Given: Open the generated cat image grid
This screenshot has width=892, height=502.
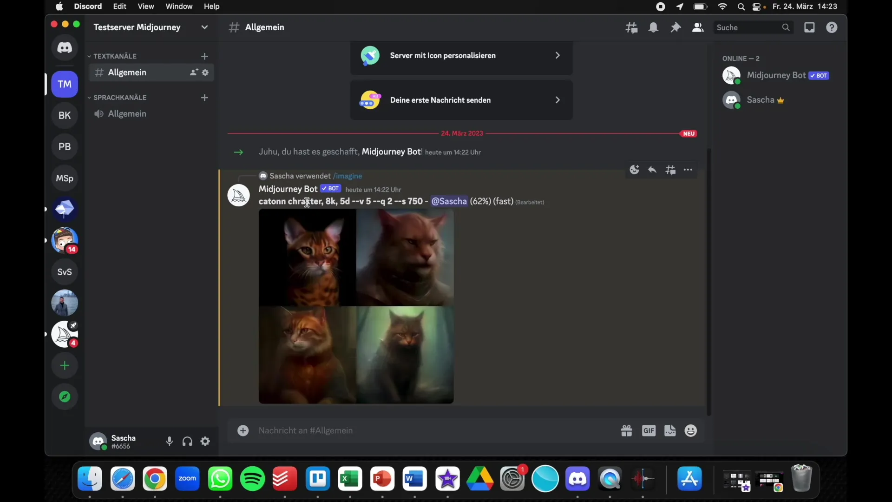Looking at the screenshot, I should pyautogui.click(x=356, y=306).
